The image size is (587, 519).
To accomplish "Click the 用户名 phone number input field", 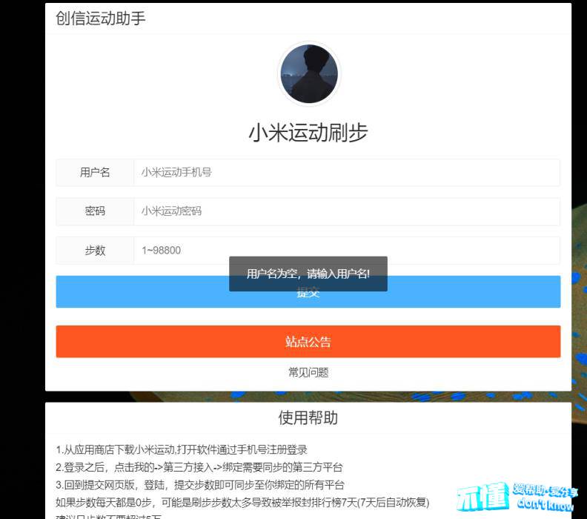I will 347,173.
